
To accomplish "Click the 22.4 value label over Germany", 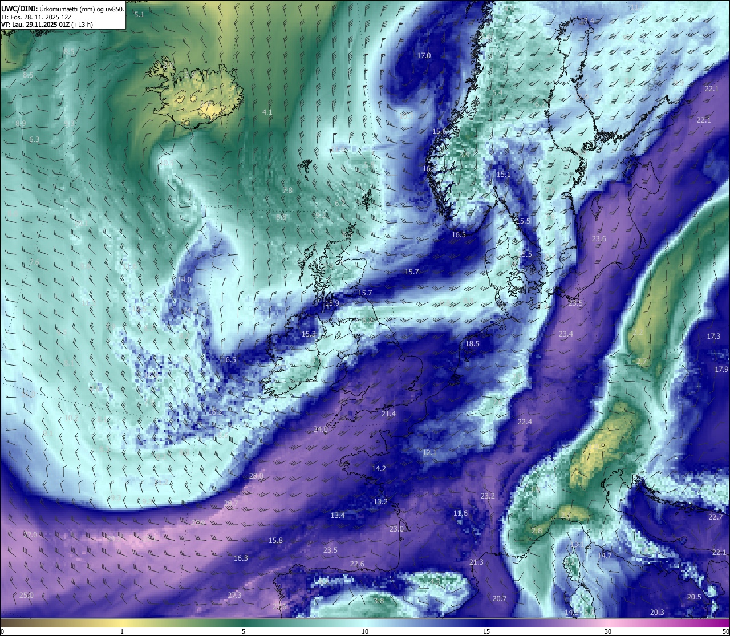I will 525,422.
